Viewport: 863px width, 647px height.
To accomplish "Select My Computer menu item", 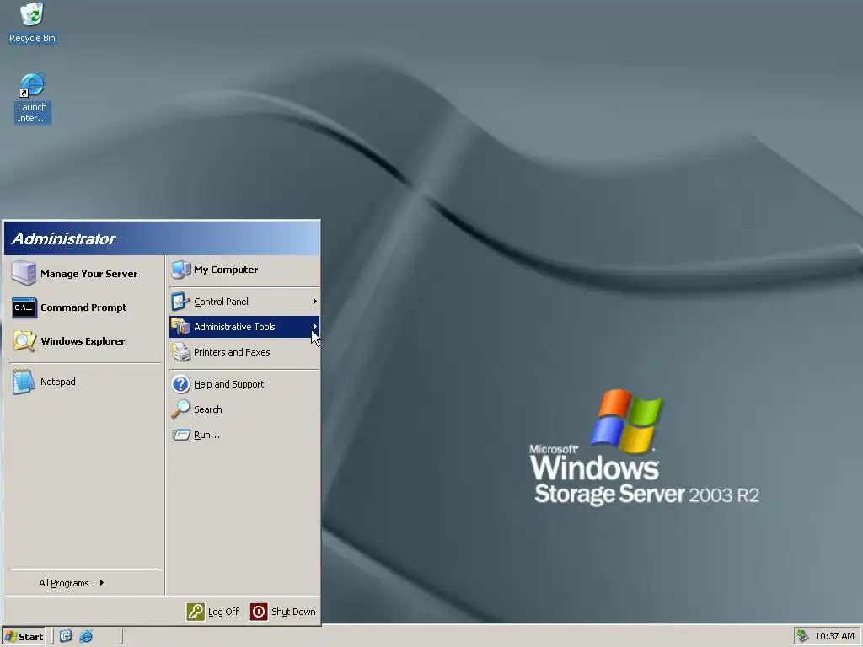I will click(244, 270).
